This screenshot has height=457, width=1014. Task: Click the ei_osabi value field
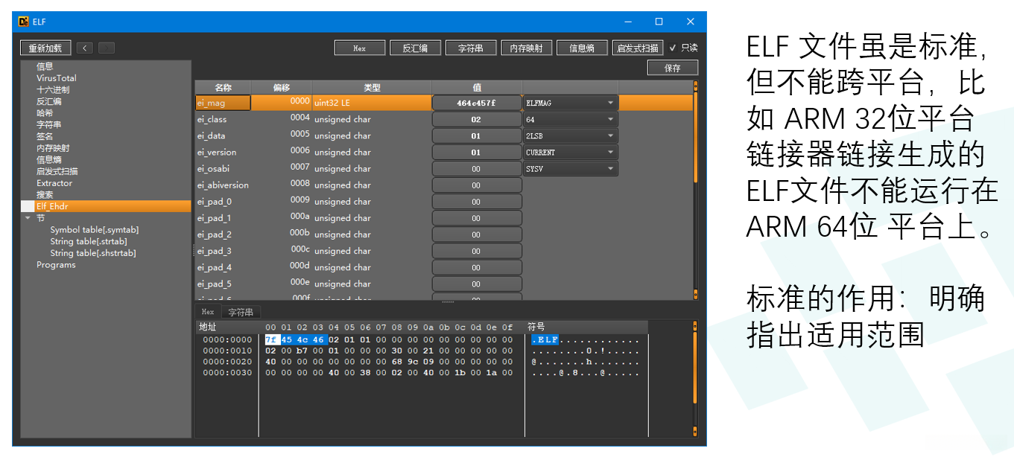pos(476,169)
